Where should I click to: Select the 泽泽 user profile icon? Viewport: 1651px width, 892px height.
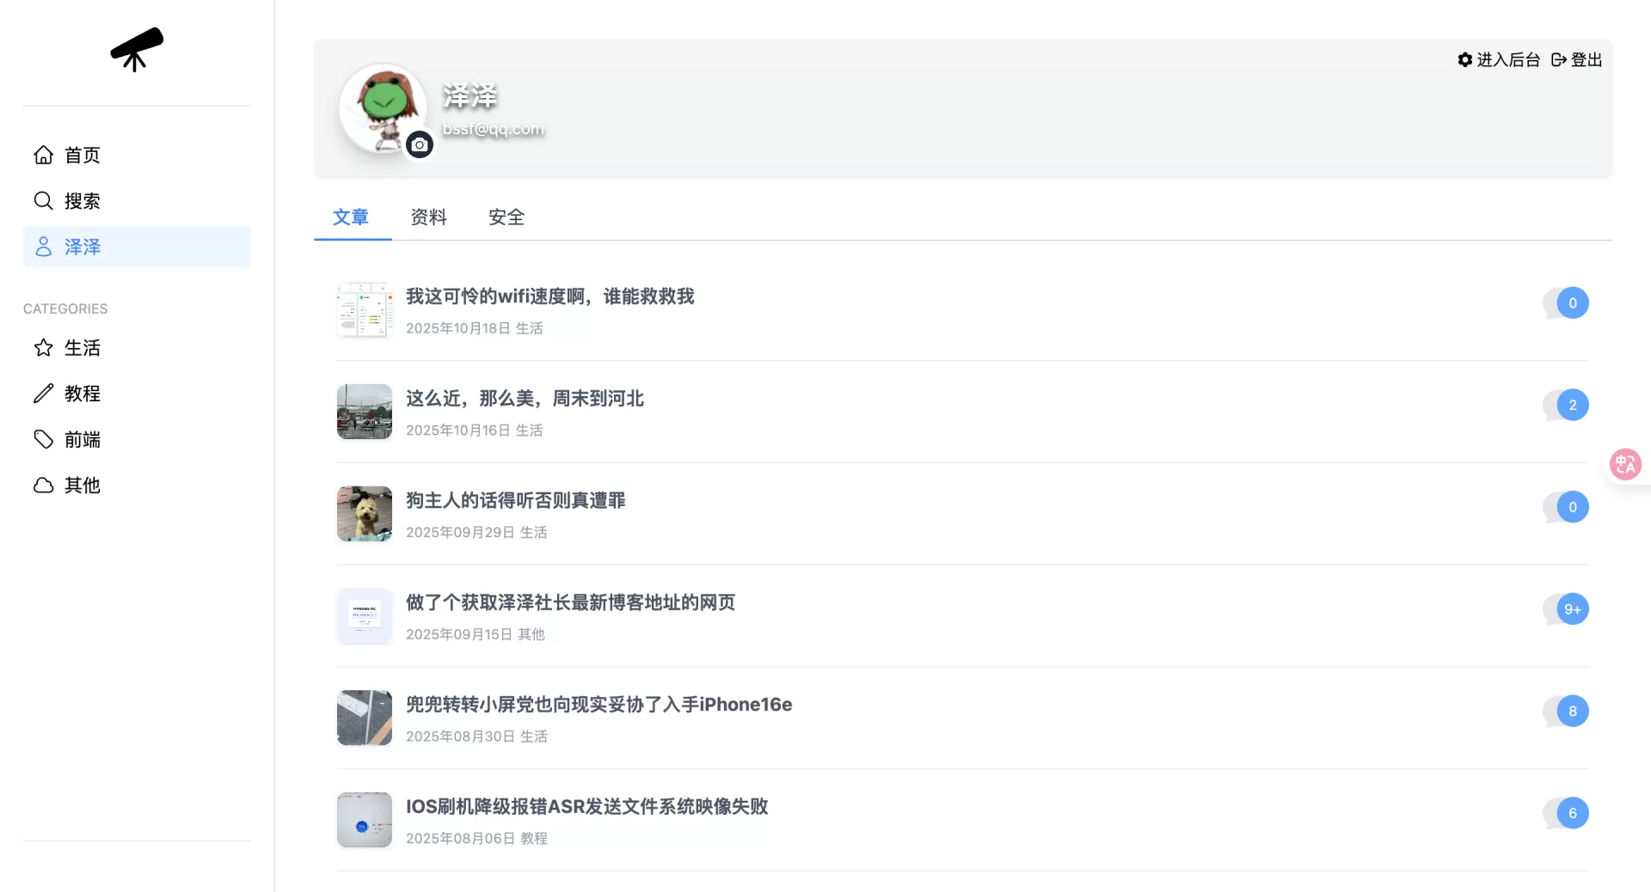point(44,247)
